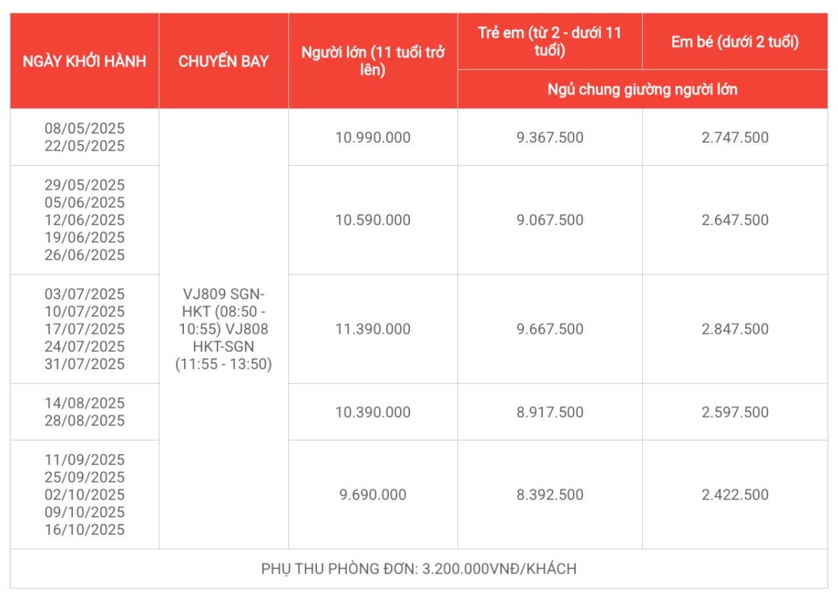Screen dimensions: 838x597
Task: Choose departure date 31/07/2025
Action: pos(84,365)
